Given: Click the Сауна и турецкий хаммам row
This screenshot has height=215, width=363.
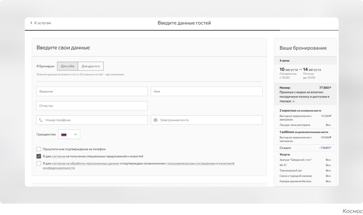Looking at the screenshot, I should pyautogui.click(x=305, y=176).
